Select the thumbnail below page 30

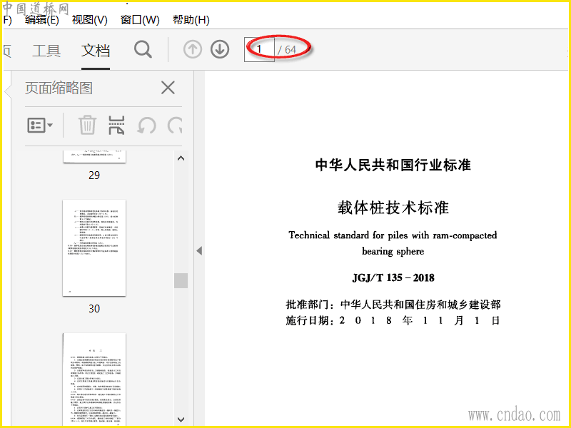coord(94,379)
